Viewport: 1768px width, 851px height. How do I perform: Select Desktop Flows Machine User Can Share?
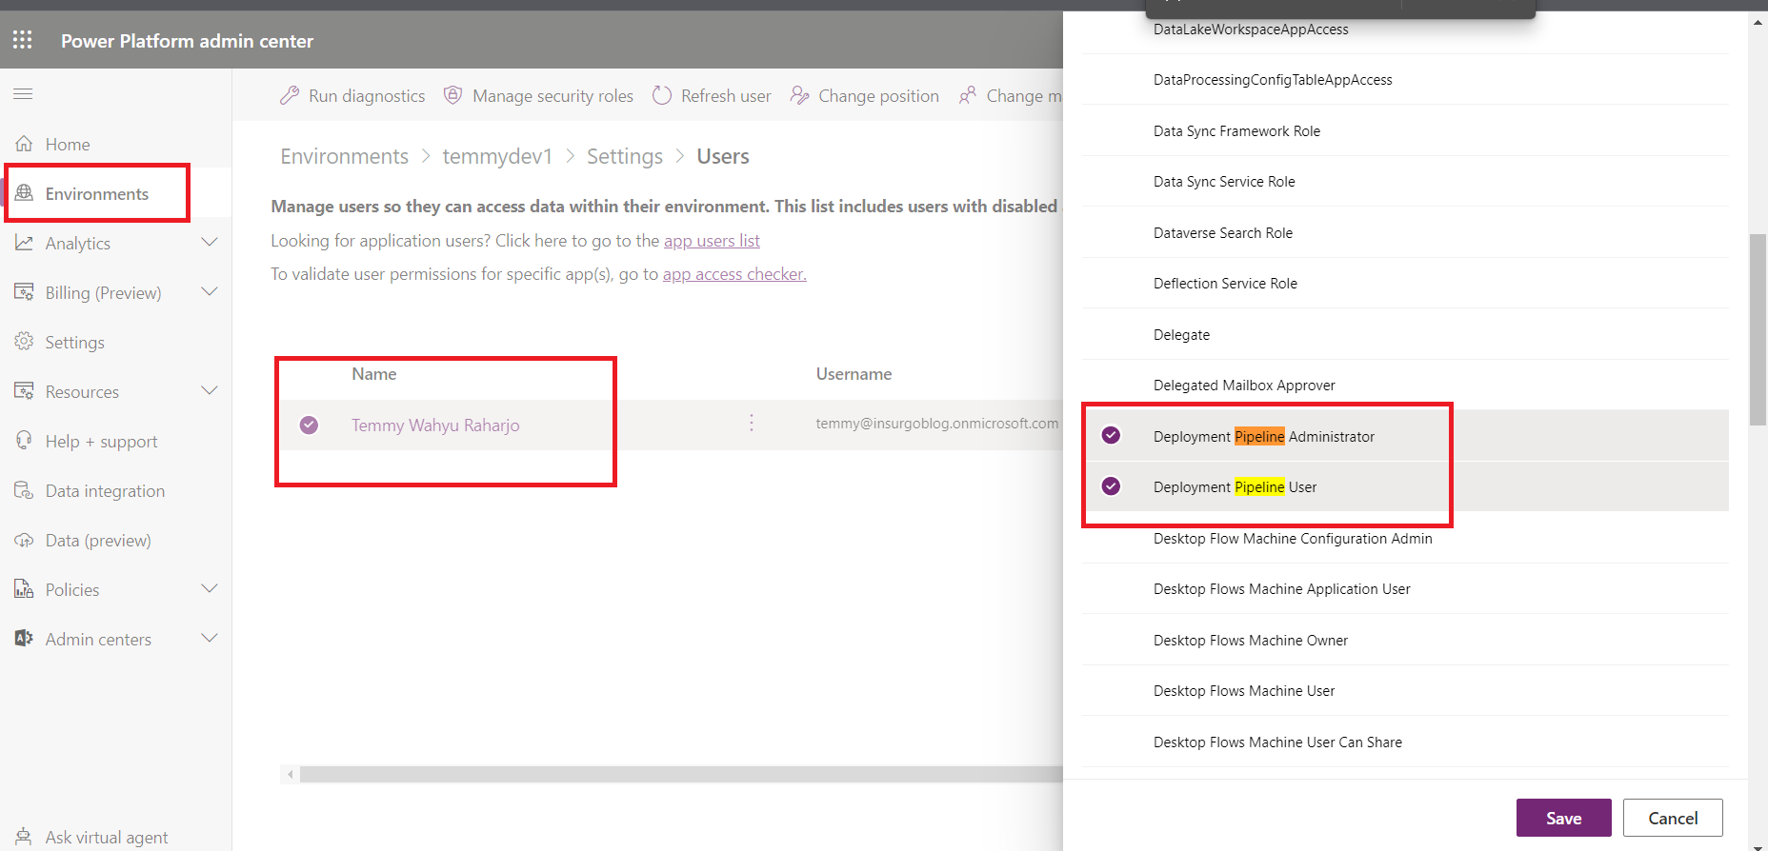pyautogui.click(x=1405, y=742)
